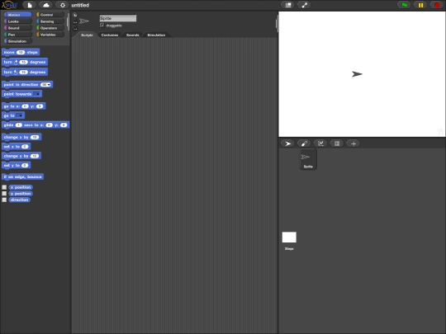Open the project file menu icon
Screen dimensions: 446x334
tap(30, 5)
